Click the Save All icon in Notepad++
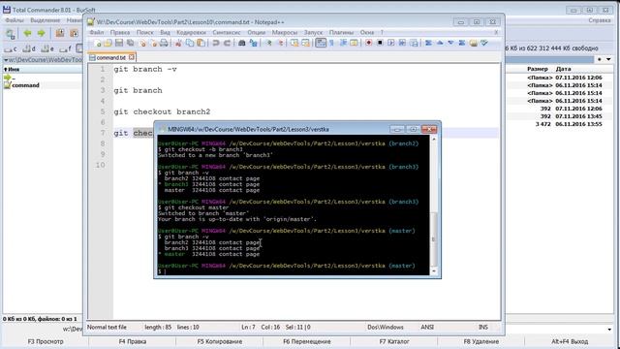 (x=130, y=43)
